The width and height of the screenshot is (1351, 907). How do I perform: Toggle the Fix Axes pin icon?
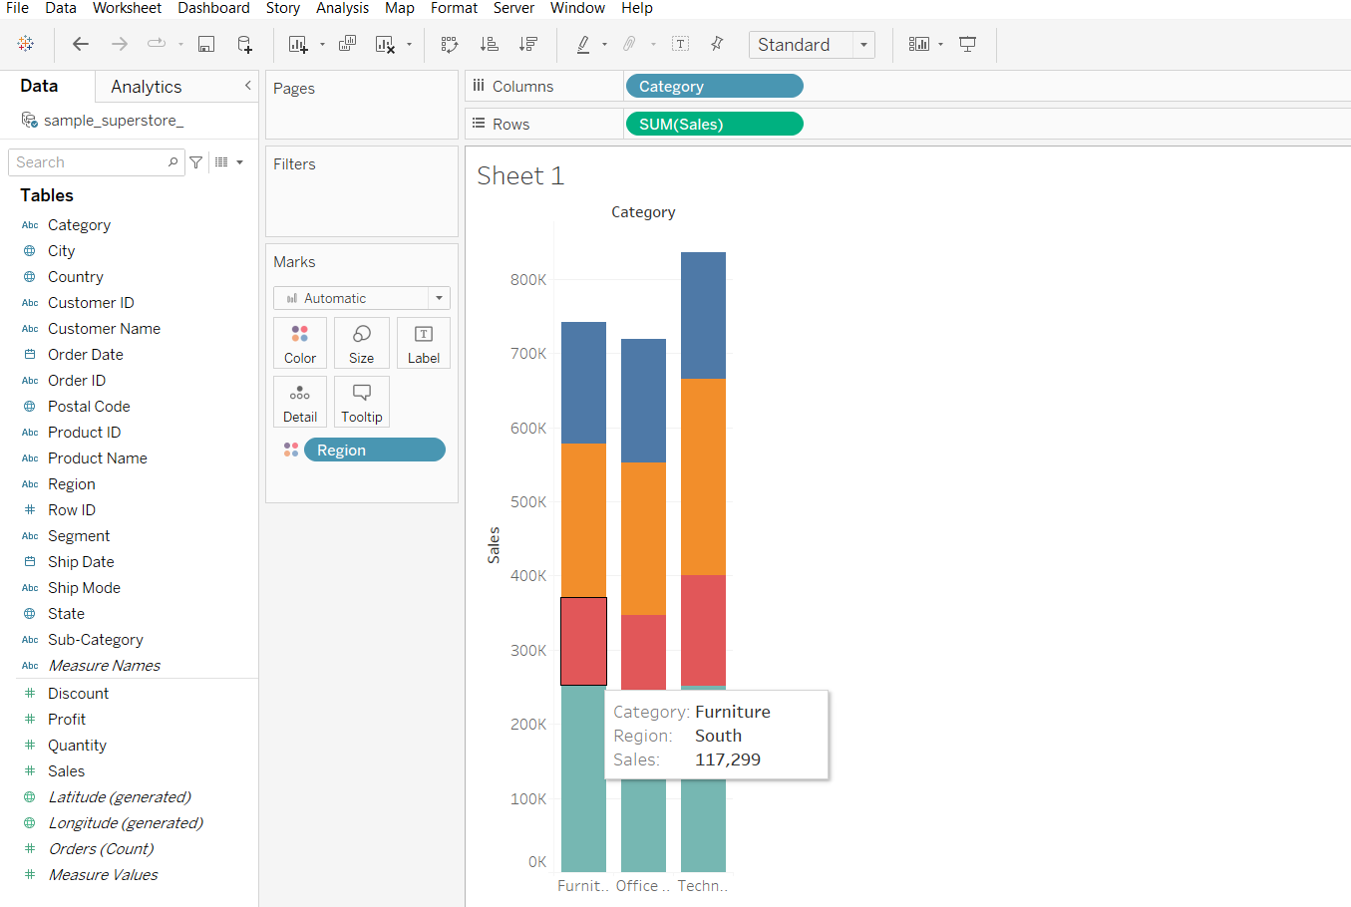[717, 44]
